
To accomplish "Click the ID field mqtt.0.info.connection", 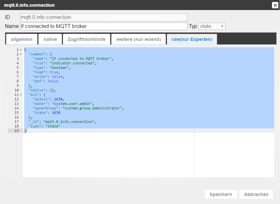I will [x=104, y=17].
